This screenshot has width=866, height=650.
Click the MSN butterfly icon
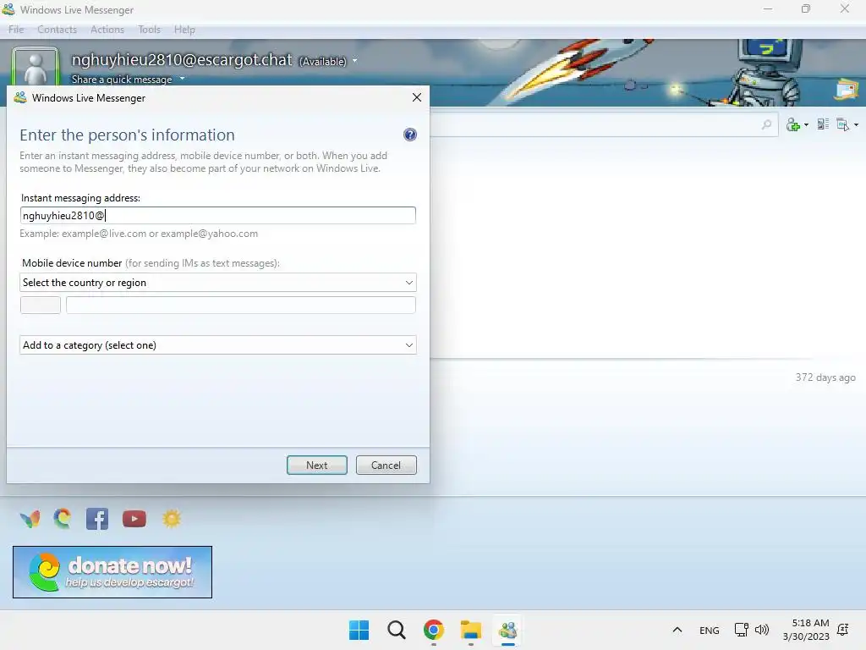pyautogui.click(x=30, y=519)
